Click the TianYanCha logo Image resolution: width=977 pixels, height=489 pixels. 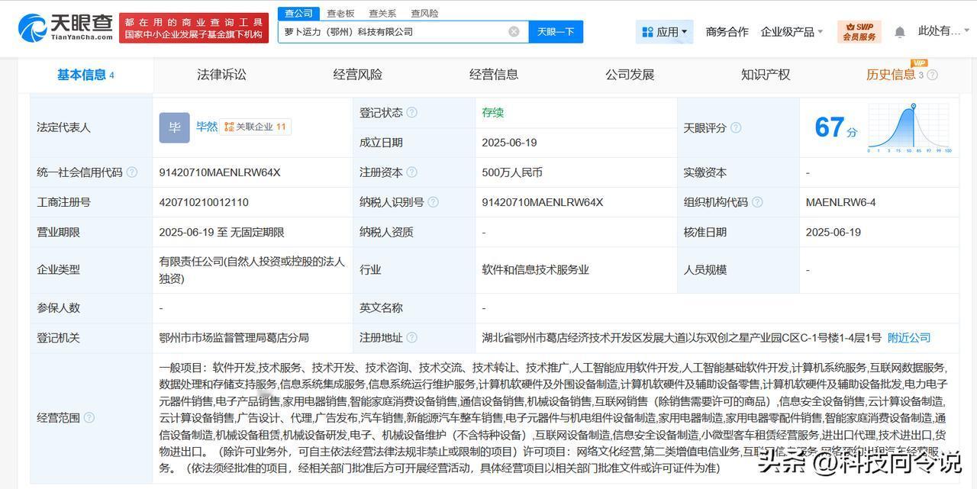click(x=66, y=27)
